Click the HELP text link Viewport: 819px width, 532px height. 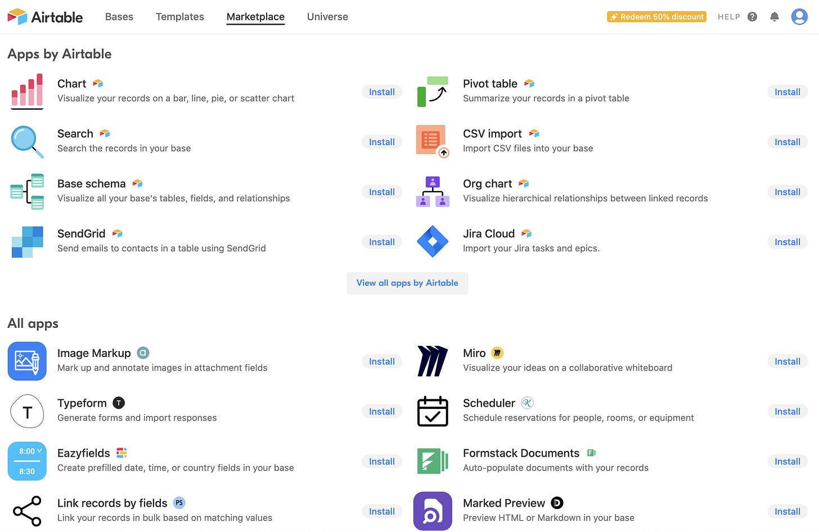pos(729,17)
